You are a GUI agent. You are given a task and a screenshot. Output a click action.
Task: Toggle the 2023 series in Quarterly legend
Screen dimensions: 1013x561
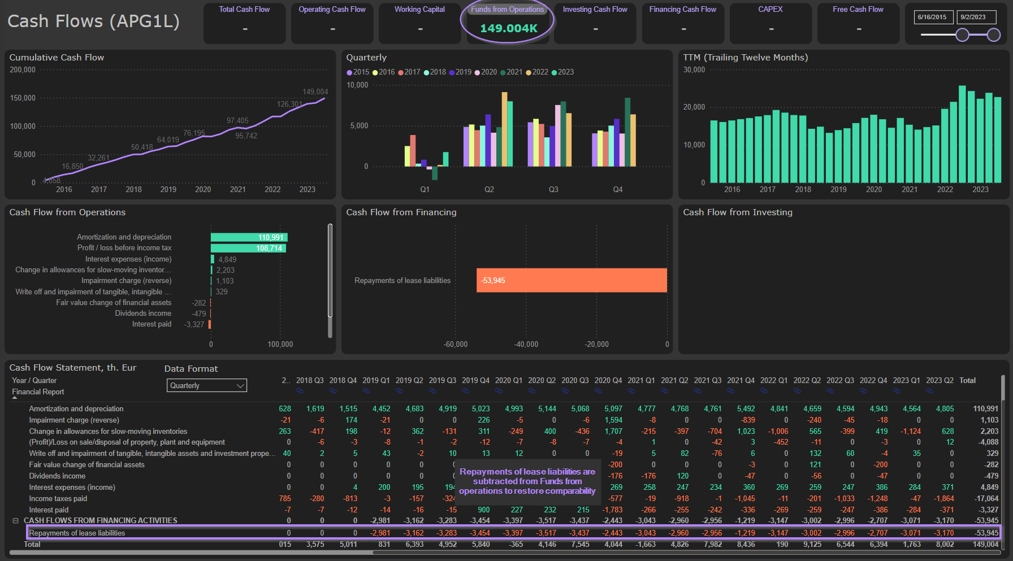pos(562,72)
